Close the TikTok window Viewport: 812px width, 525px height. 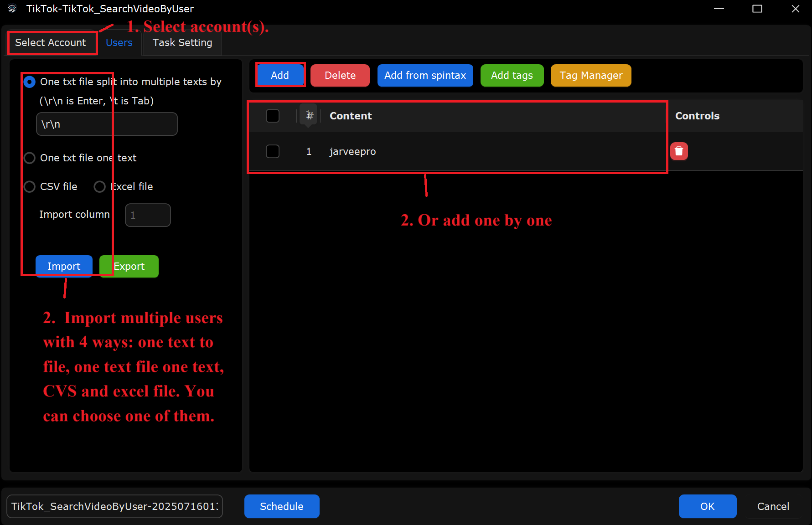(796, 9)
